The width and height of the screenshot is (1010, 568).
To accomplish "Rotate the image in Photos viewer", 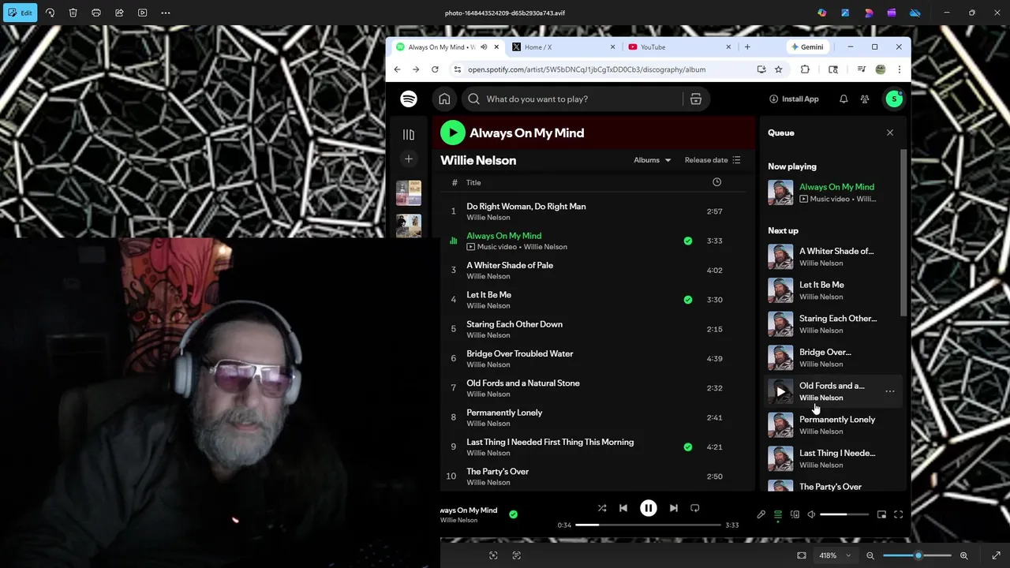I will (50, 13).
